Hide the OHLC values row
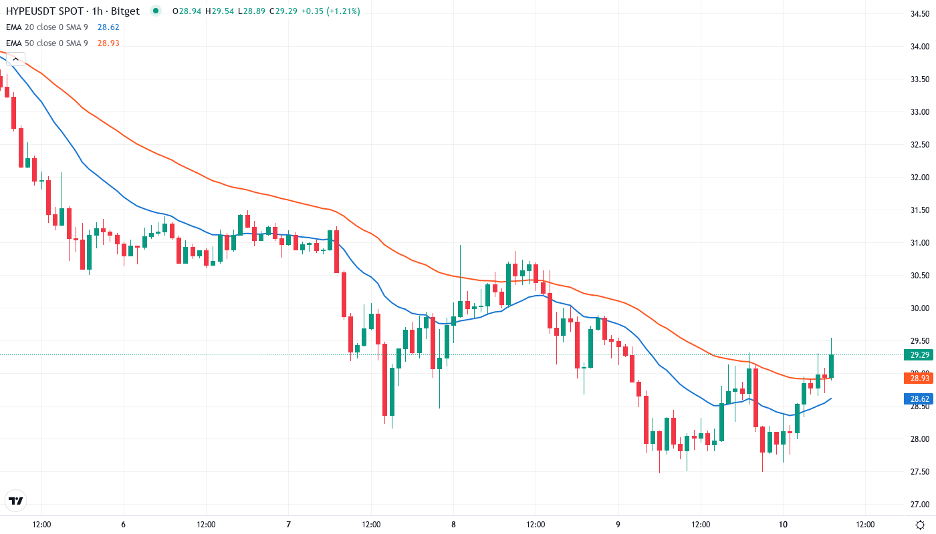Viewport: 936px width, 534px height. (x=267, y=11)
